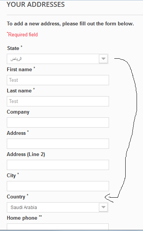Select the Saudi Arabia country combo box
Image resolution: width=143 pixels, height=231 pixels.
(58, 207)
